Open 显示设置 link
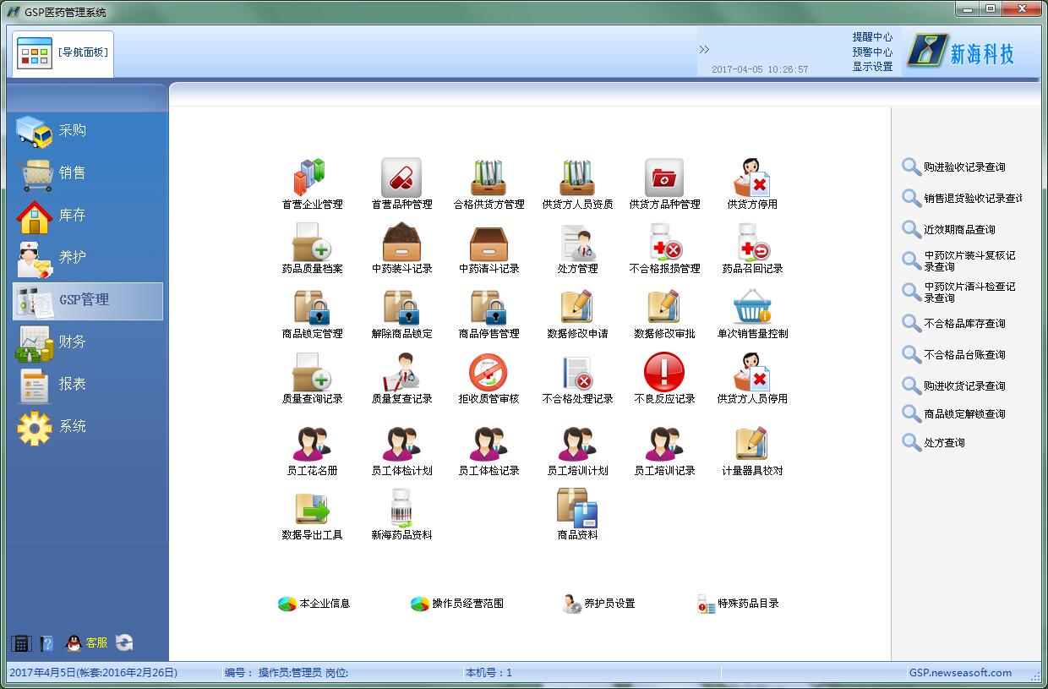Viewport: 1048px width, 689px height. pos(872,66)
